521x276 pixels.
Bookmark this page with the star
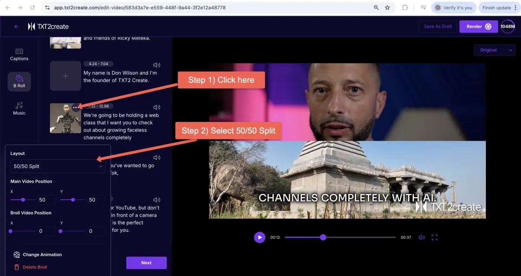coord(387,8)
